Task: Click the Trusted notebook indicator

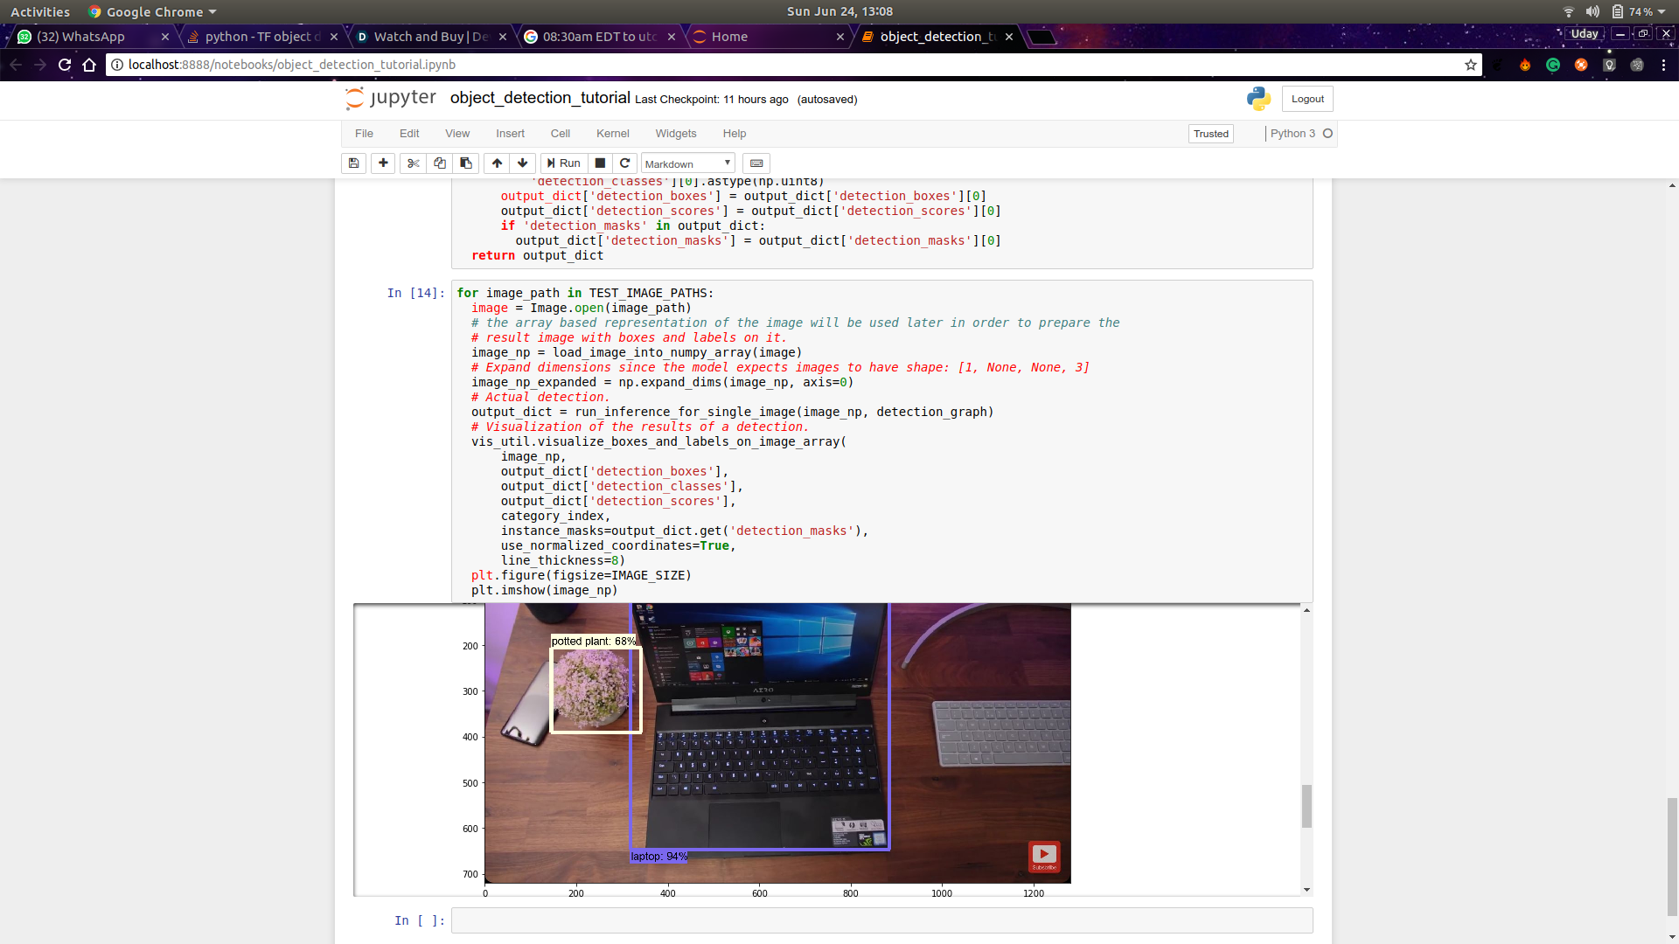Action: tap(1210, 134)
